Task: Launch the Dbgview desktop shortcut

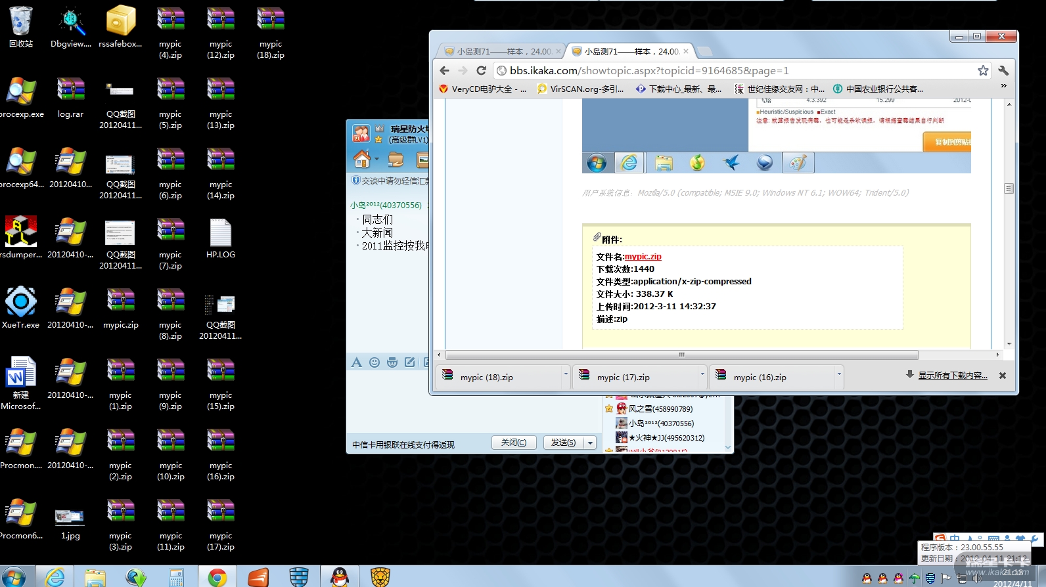Action: 71,26
